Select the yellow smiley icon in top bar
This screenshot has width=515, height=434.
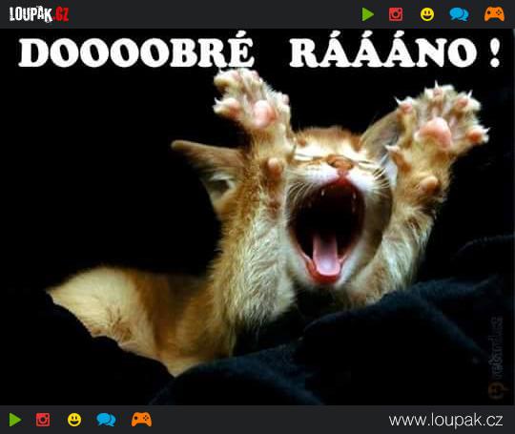click(x=427, y=14)
